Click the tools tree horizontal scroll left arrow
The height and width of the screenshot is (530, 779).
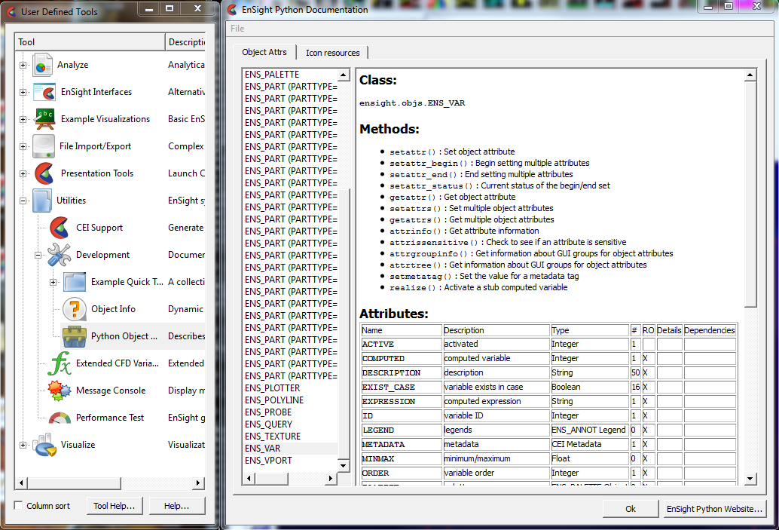(21, 483)
